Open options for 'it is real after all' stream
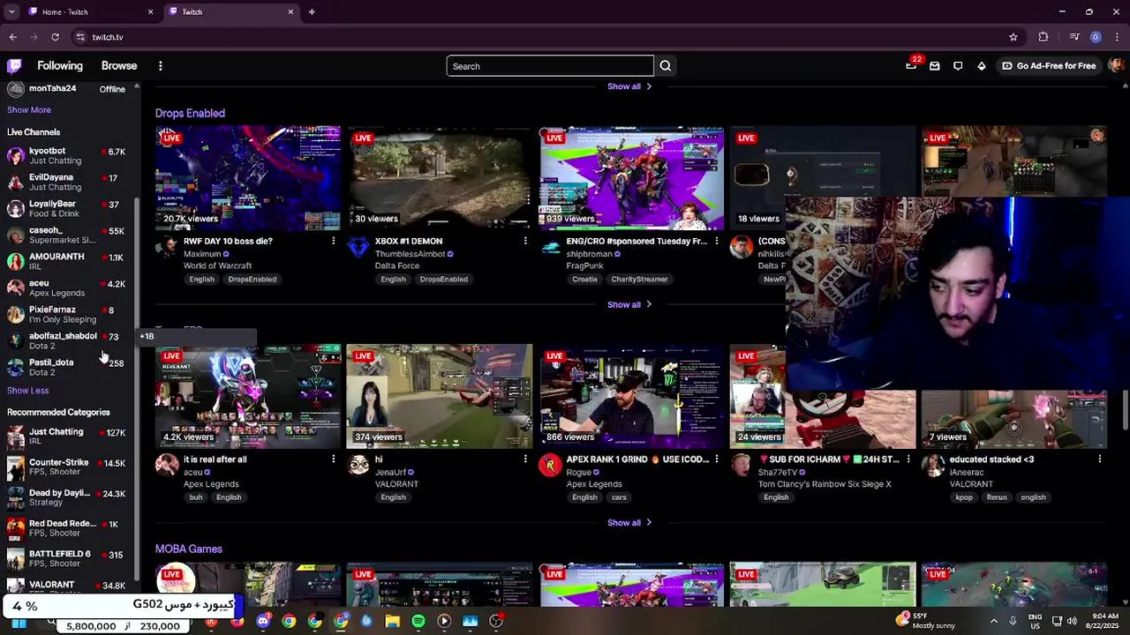The height and width of the screenshot is (635, 1130). tap(334, 459)
